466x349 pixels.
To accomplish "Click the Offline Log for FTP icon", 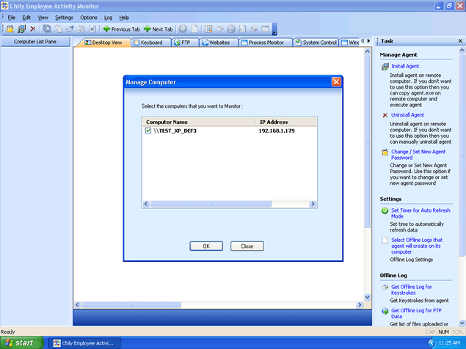I will (x=385, y=311).
